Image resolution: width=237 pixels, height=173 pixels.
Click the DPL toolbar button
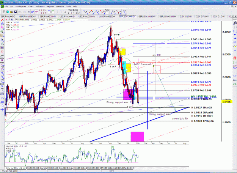tap(24, 12)
